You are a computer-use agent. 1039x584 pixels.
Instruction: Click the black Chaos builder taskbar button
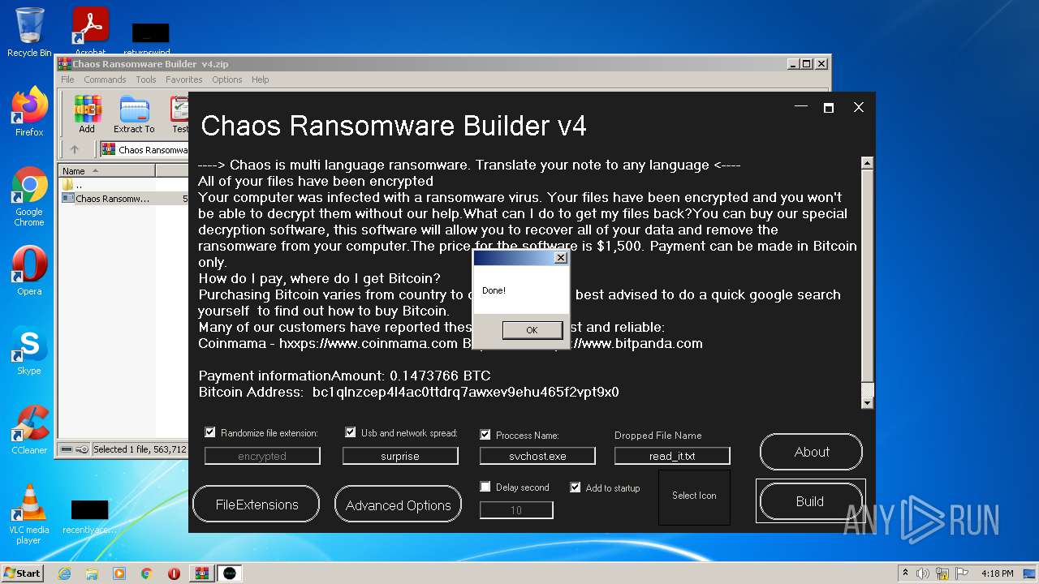230,573
